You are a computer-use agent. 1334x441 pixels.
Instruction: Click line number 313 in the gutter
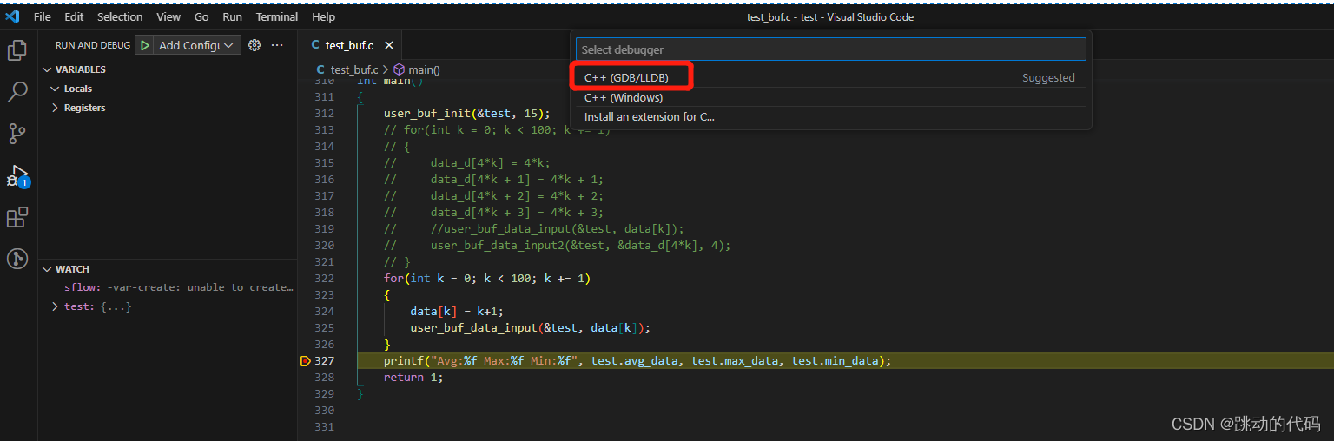324,130
